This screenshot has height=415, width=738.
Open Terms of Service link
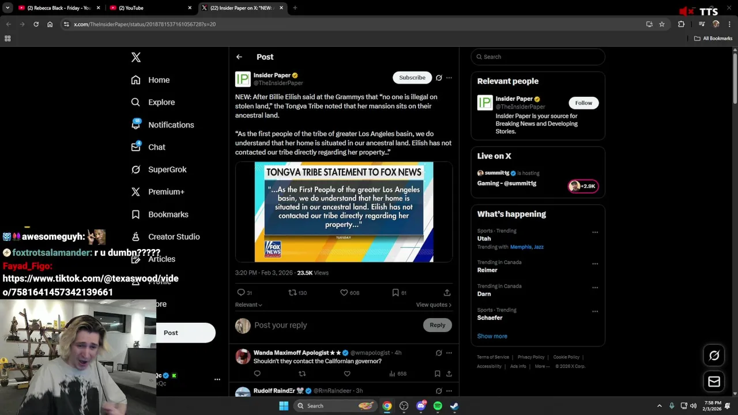point(493,357)
